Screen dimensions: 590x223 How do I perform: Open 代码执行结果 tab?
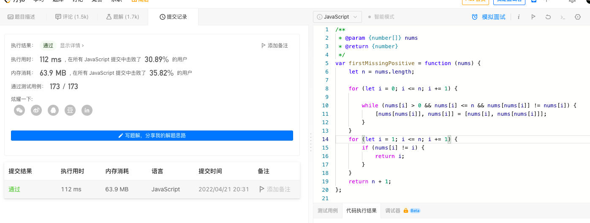[x=361, y=210]
